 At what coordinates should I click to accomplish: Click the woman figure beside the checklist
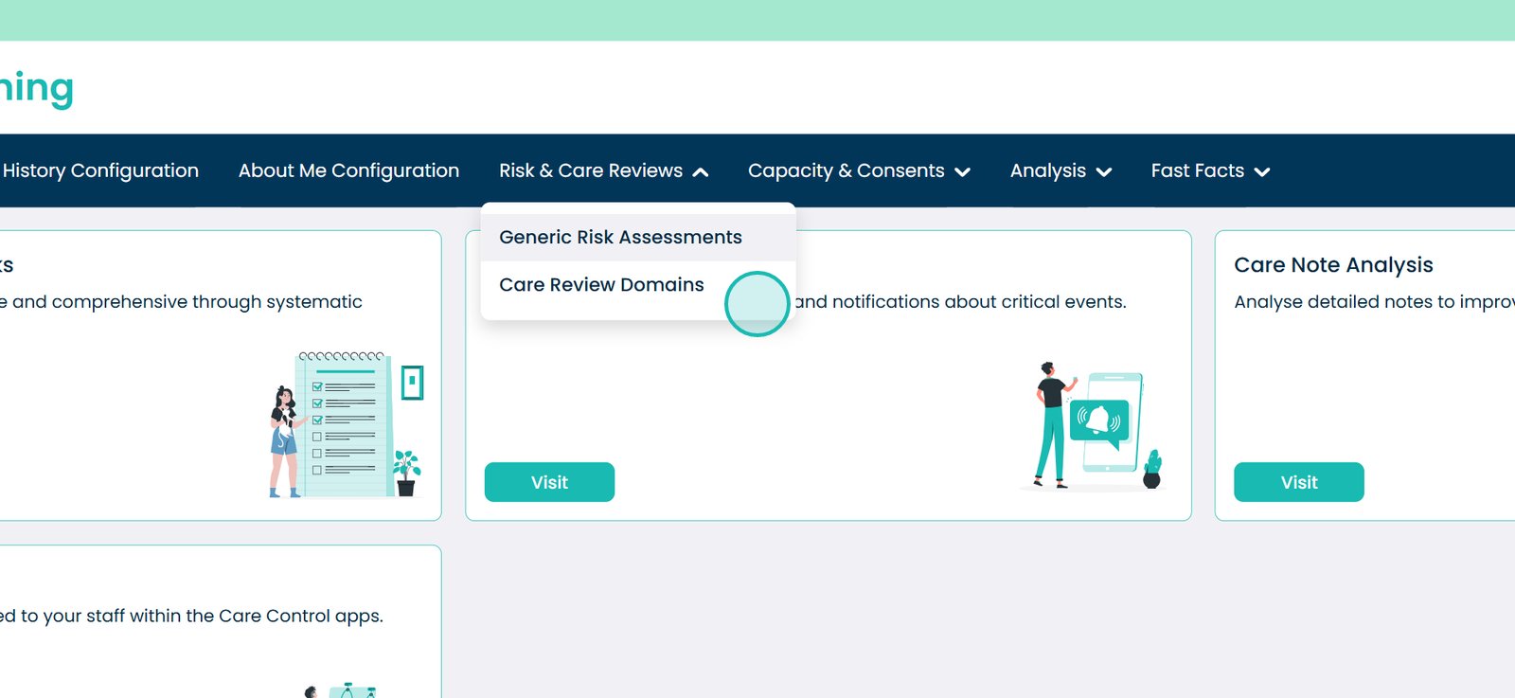[x=283, y=440]
